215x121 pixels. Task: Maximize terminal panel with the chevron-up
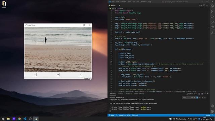(205, 94)
